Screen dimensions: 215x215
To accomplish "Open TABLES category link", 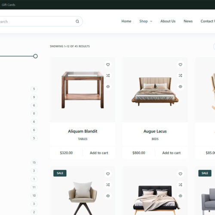I will tap(83, 139).
